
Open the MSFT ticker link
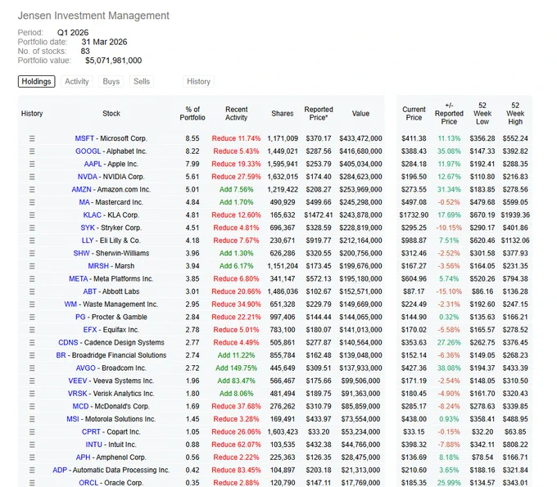click(84, 138)
